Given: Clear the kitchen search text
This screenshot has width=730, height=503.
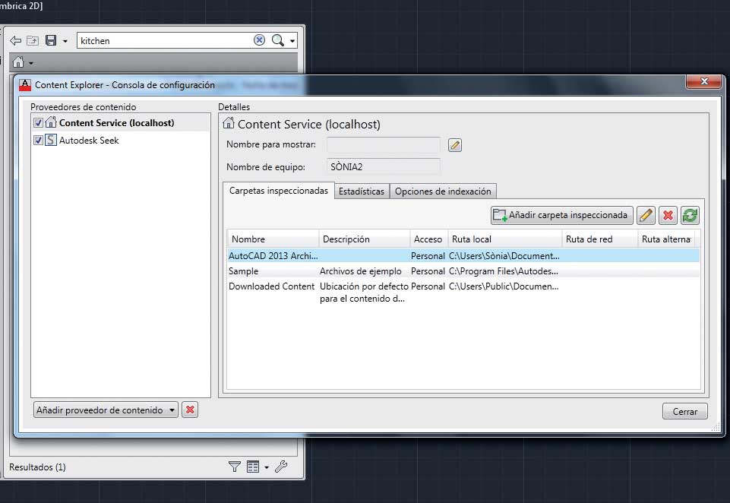Looking at the screenshot, I should (259, 40).
